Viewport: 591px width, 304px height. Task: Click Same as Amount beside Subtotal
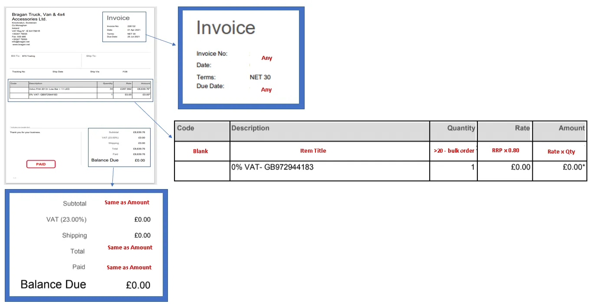click(x=127, y=203)
